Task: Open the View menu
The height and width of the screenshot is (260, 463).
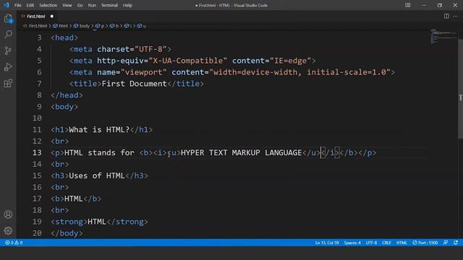Action: pos(67,5)
